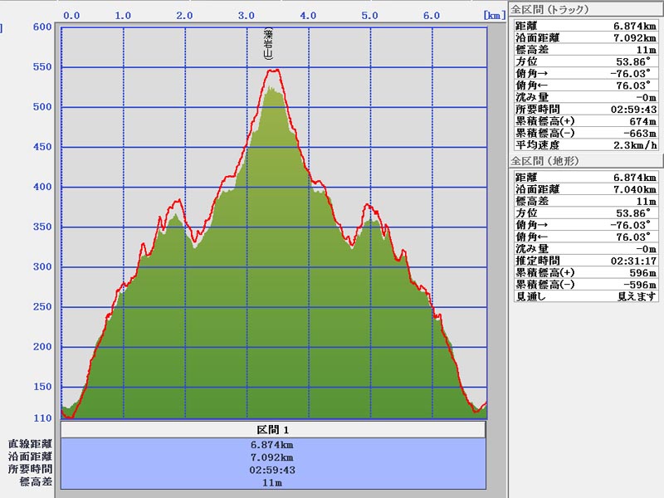The width and height of the screenshot is (664, 498).
Task: Select the 累積標高(-) -663m row
Action: pyautogui.click(x=586, y=133)
